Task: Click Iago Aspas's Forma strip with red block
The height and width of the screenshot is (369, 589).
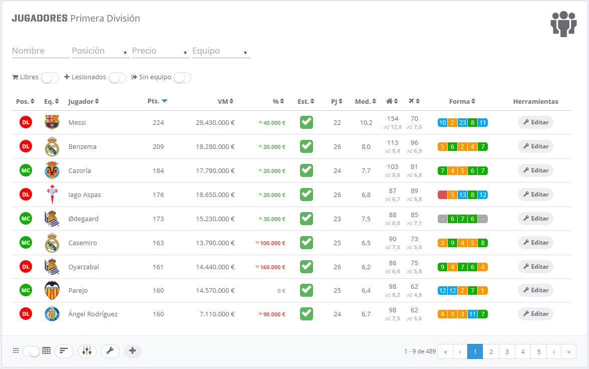Action: (x=463, y=195)
